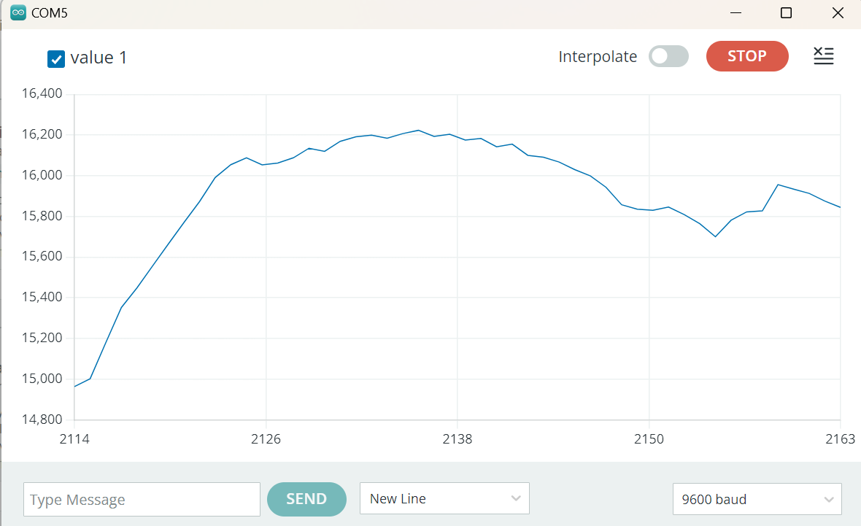Expand the chevron arrow beside New Line

pyautogui.click(x=516, y=499)
